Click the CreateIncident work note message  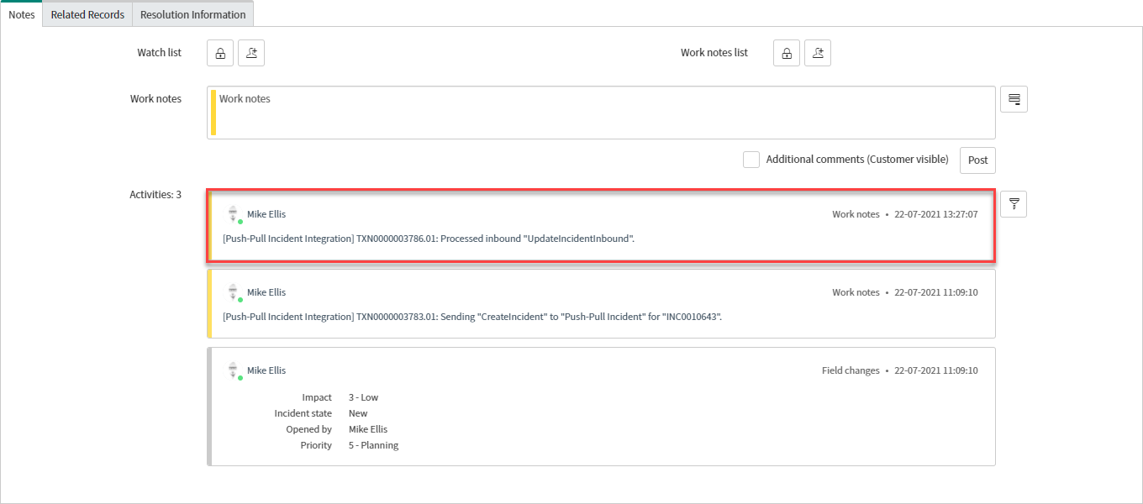(471, 317)
